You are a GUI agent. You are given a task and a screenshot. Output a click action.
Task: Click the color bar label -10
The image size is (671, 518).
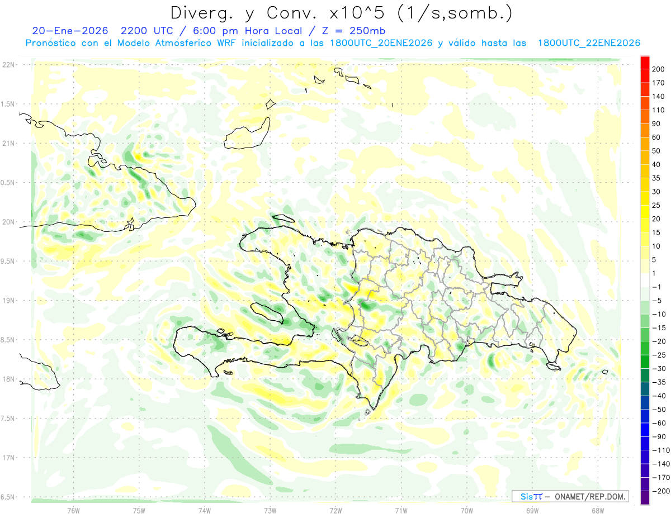(659, 314)
